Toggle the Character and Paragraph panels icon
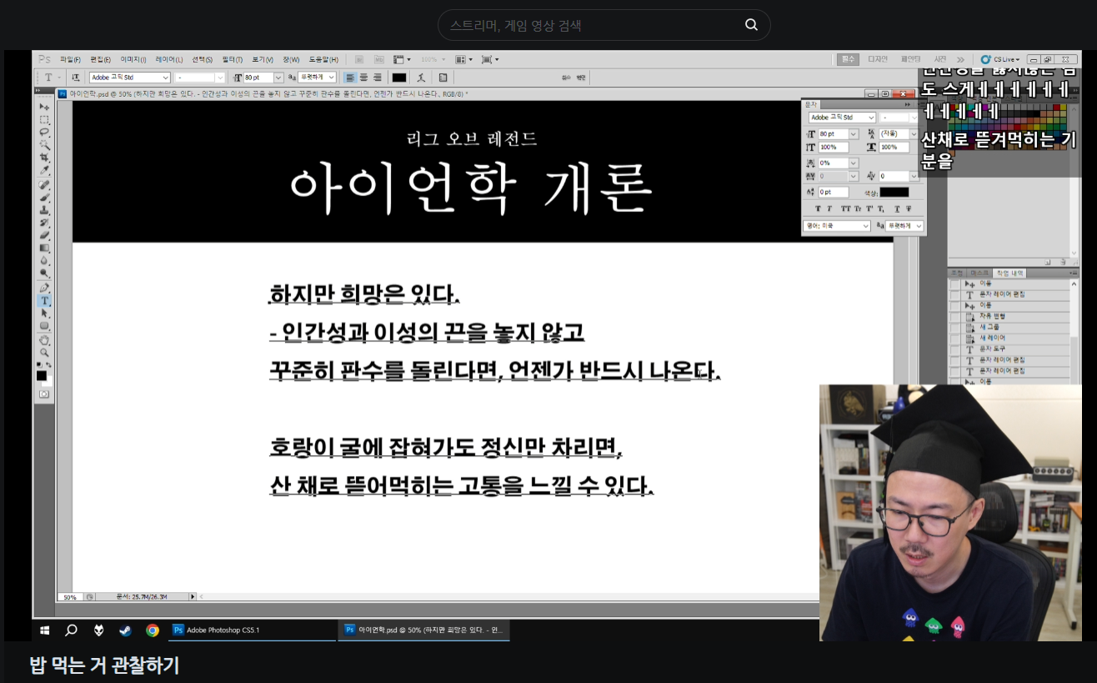1097x683 pixels. coord(443,77)
